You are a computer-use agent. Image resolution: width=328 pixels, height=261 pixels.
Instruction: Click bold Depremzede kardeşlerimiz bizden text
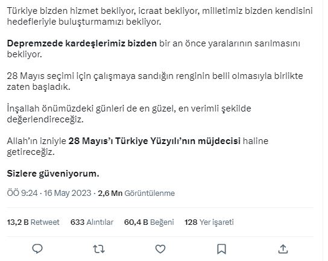[x=82, y=43]
